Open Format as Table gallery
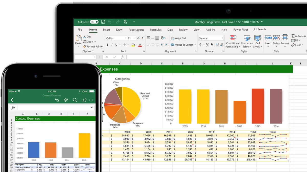The image size is (307, 172). 247,42
